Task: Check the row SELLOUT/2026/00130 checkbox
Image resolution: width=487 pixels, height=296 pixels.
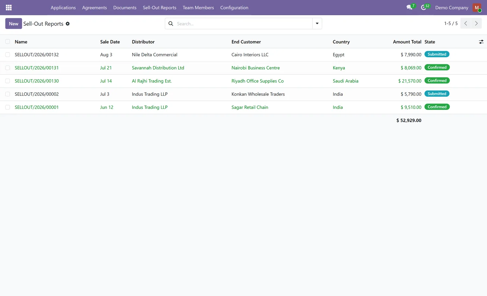Action: pyautogui.click(x=8, y=81)
